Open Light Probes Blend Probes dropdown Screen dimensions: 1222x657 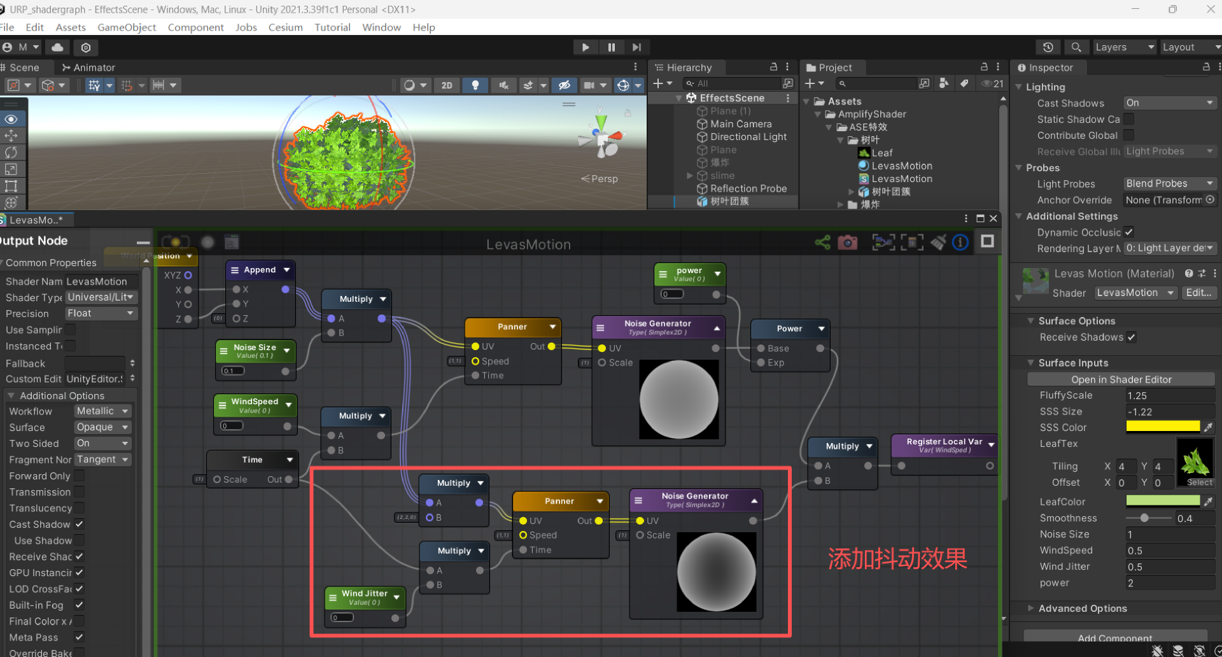click(x=1170, y=183)
